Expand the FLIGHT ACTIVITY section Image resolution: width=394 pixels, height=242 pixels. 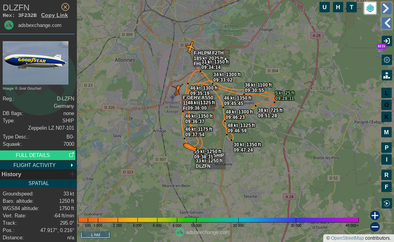tap(38, 165)
